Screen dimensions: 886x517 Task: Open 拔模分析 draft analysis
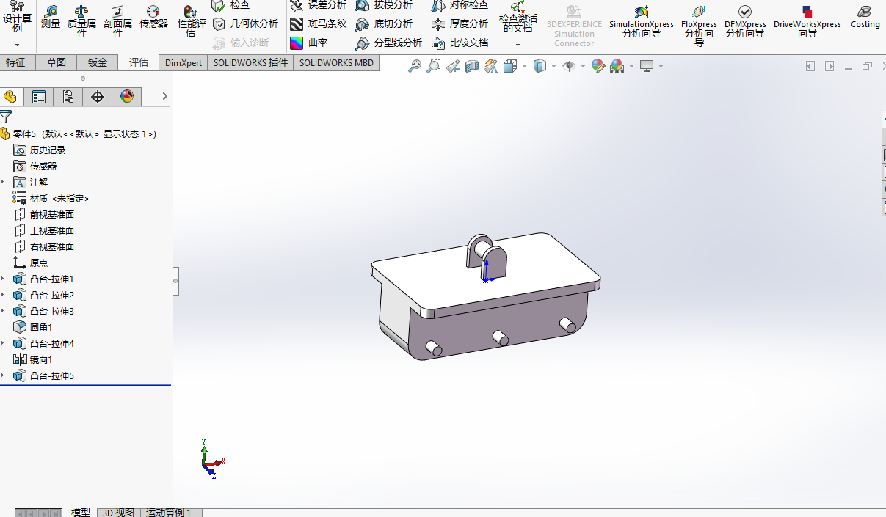coord(384,5)
